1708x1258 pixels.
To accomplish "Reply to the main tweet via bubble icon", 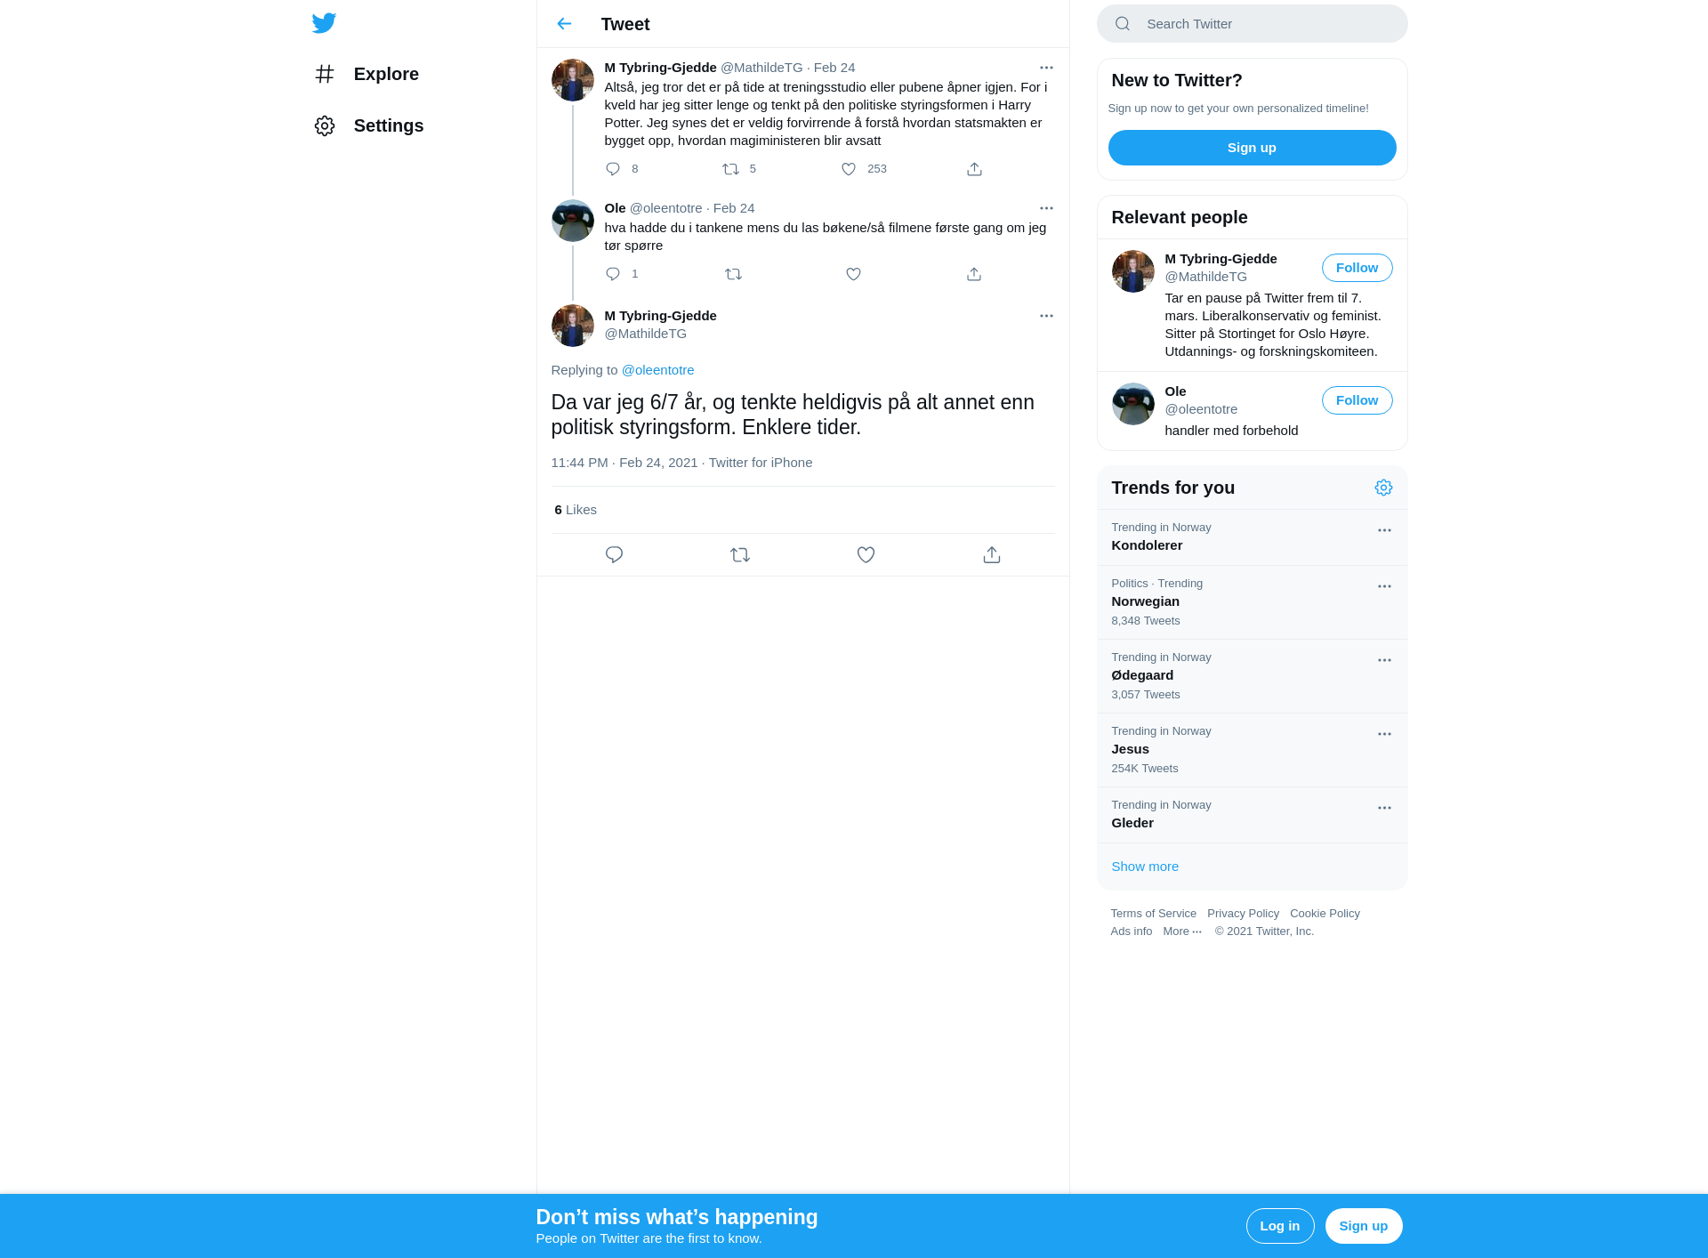I will pyautogui.click(x=614, y=555).
